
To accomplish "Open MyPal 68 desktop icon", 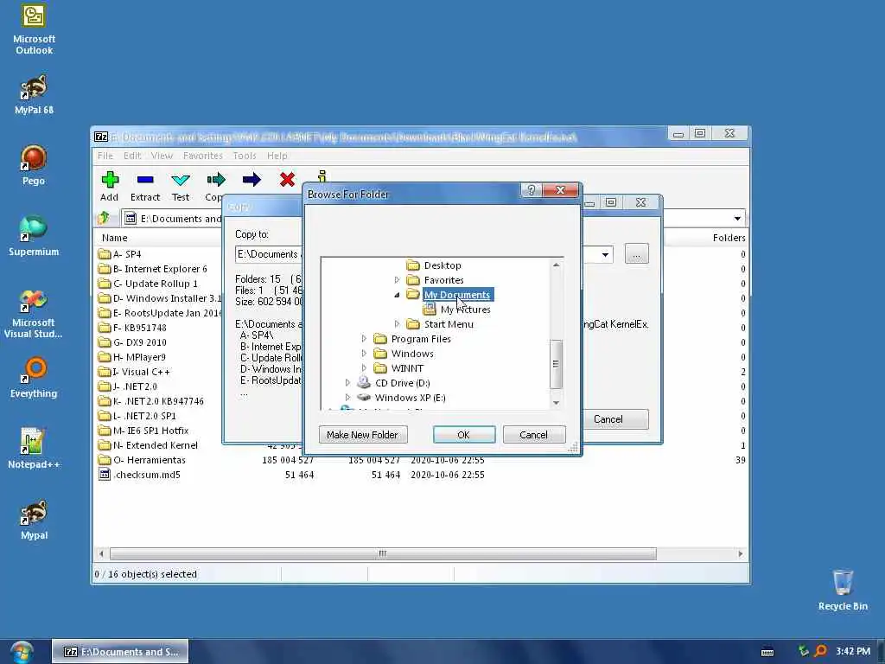I will pos(34,95).
